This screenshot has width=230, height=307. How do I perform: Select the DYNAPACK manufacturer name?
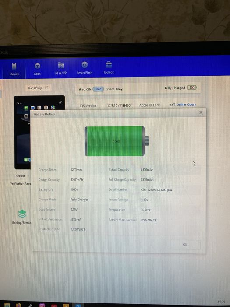click(149, 220)
